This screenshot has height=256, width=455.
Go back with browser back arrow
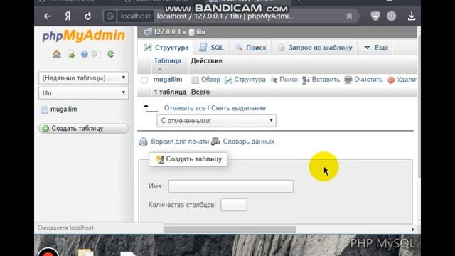pyautogui.click(x=48, y=16)
